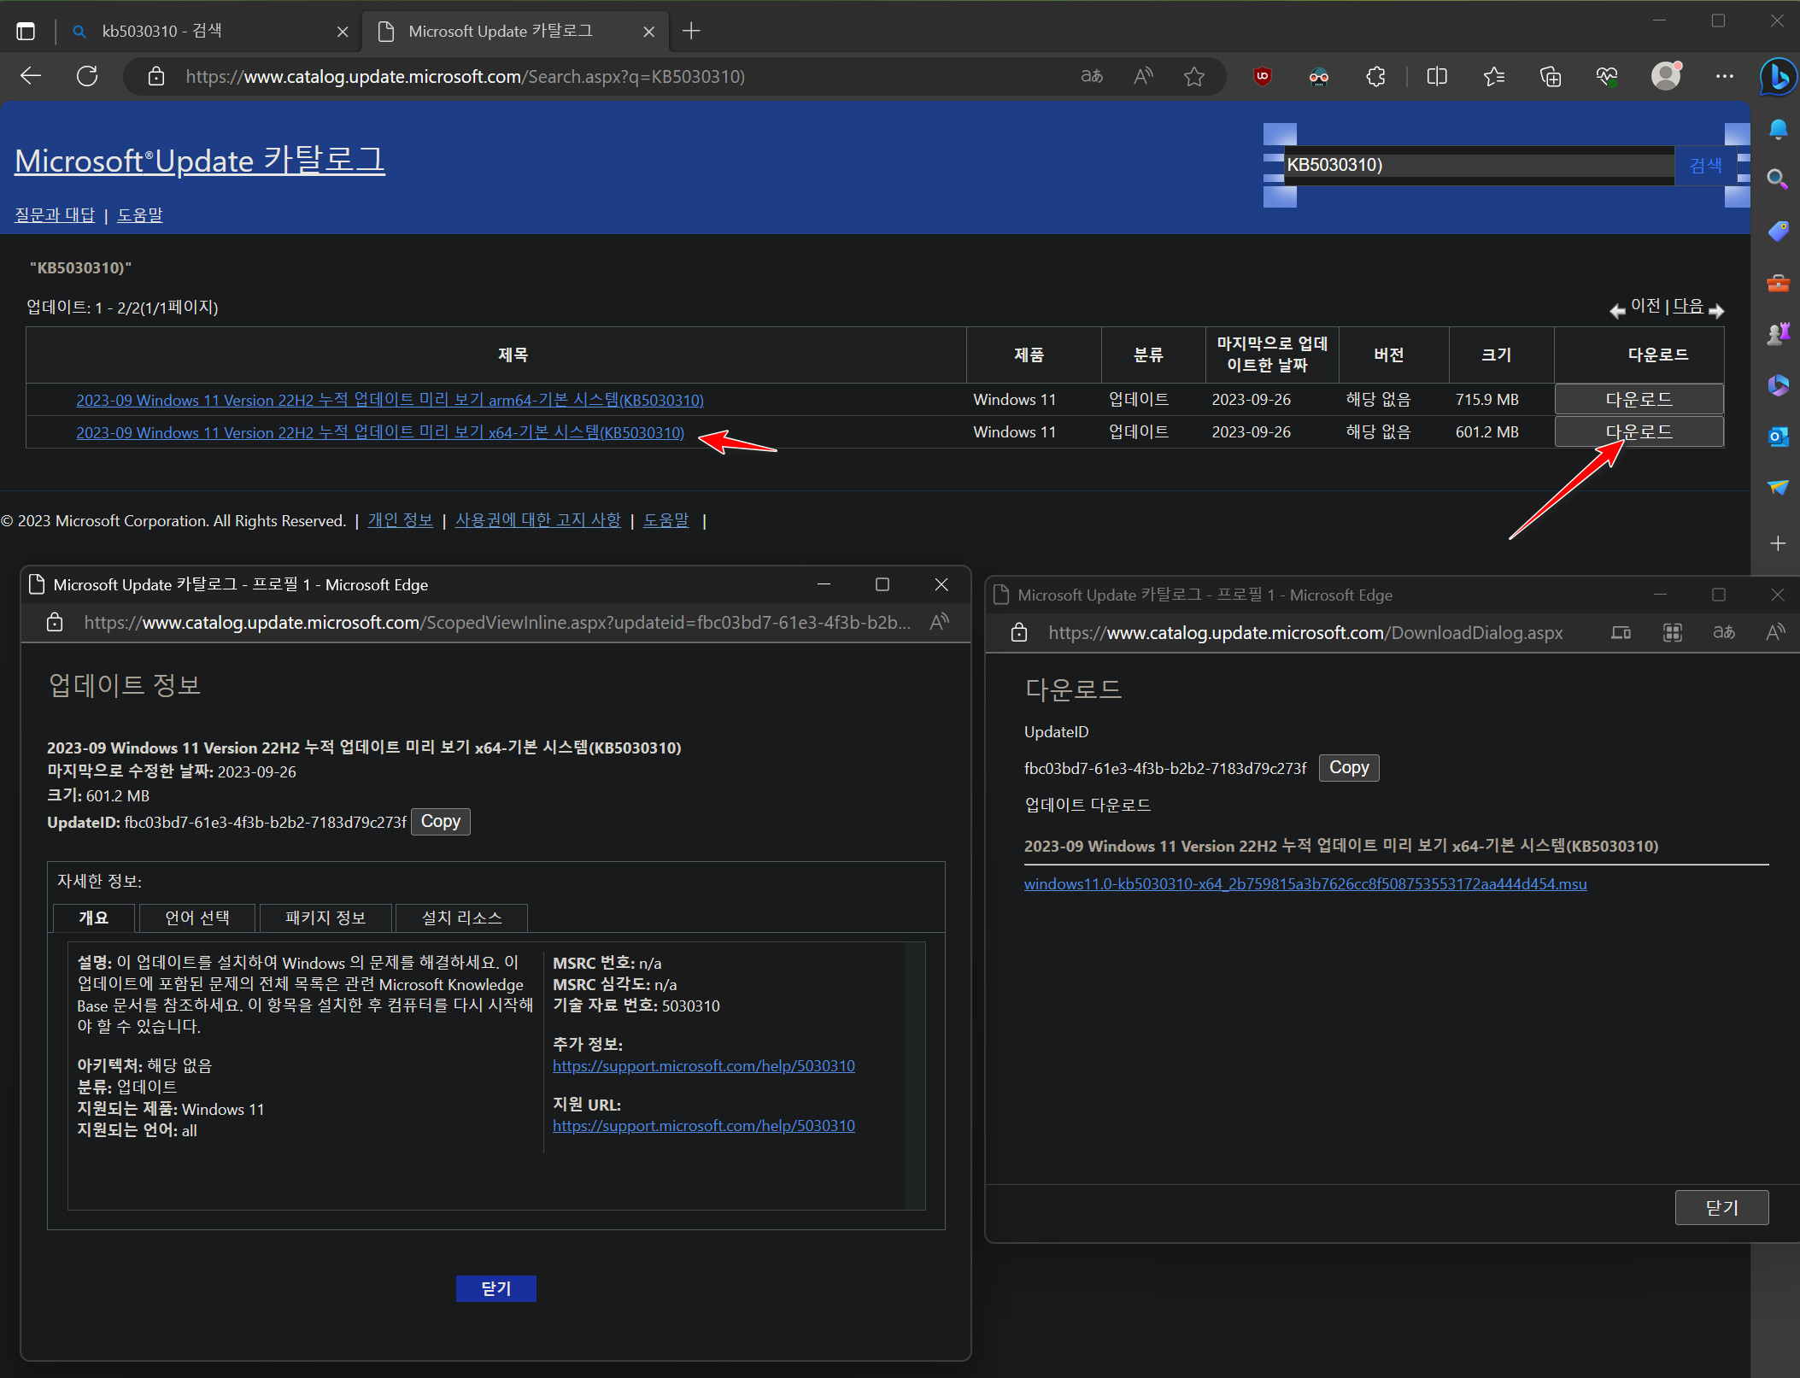Viewport: 1800px width, 1378px height.
Task: Open the profile avatar
Action: pos(1666,75)
